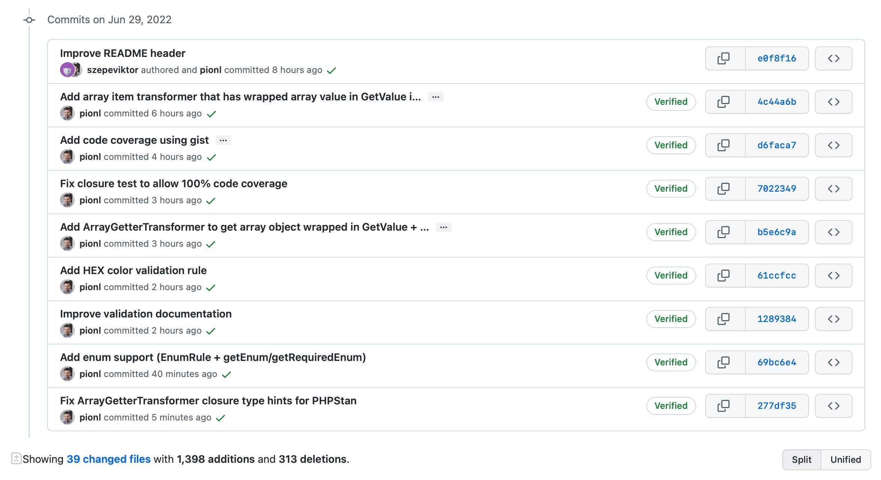The height and width of the screenshot is (480, 881).
Task: Click the green check status for Add HEX color commit
Action: [211, 288]
